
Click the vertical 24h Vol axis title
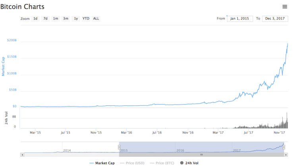[x=6, y=118]
